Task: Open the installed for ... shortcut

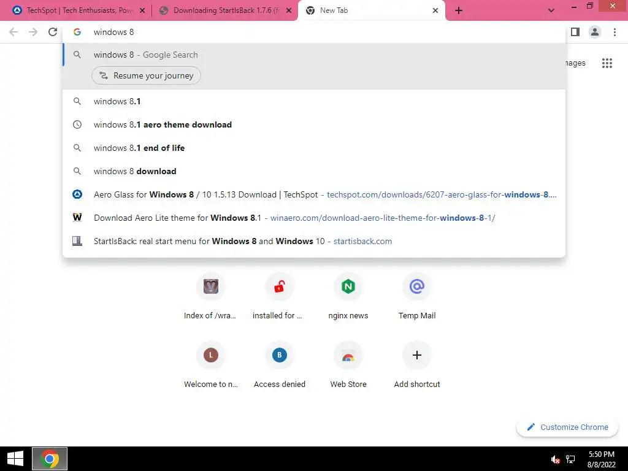Action: point(279,296)
